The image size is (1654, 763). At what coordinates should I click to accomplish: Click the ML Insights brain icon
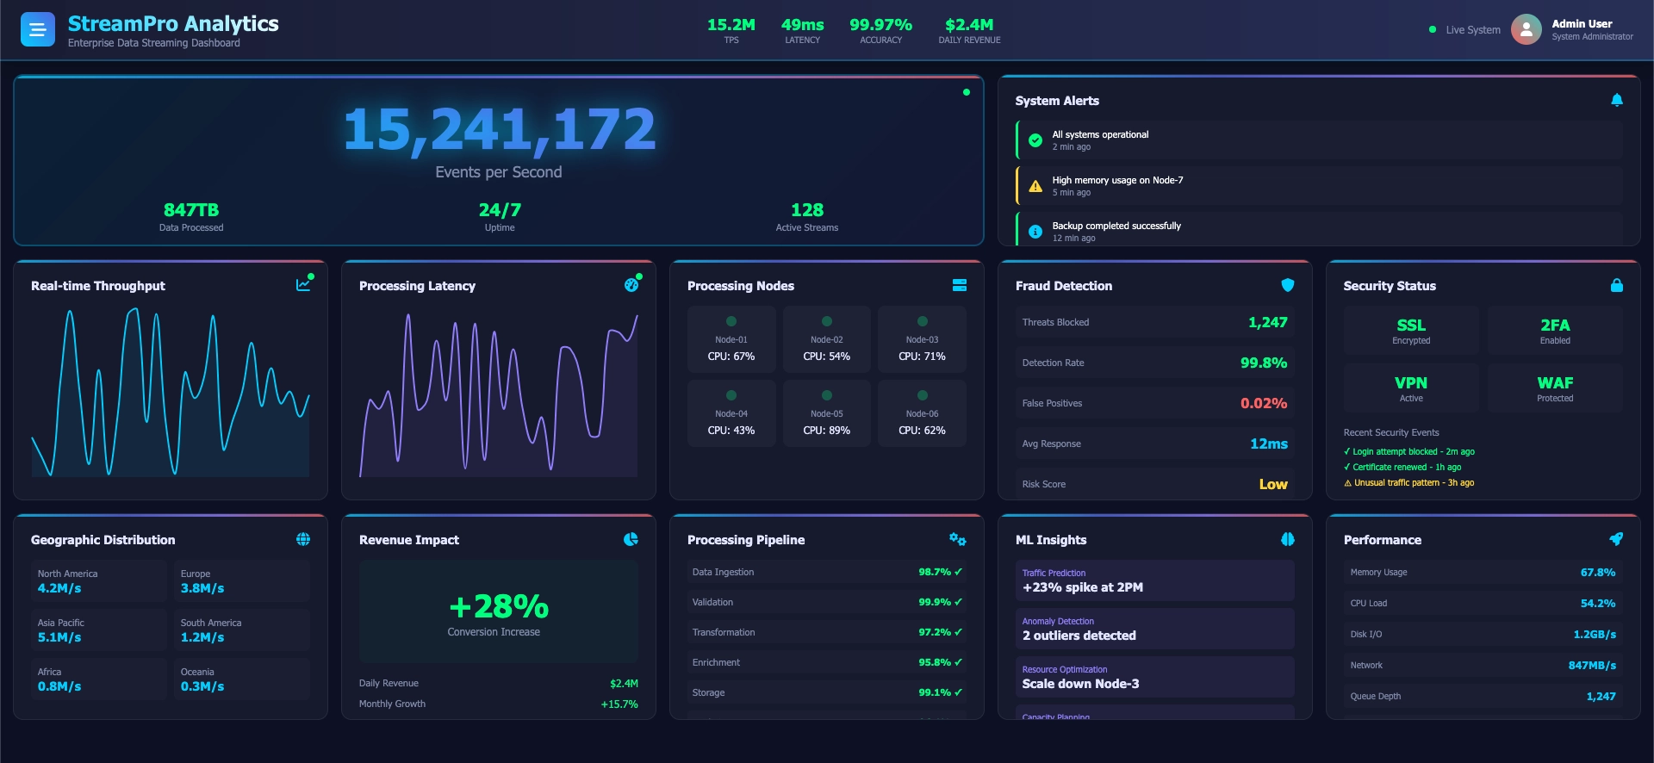coord(1288,539)
